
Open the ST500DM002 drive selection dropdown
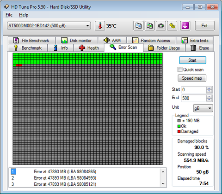click(x=49, y=26)
